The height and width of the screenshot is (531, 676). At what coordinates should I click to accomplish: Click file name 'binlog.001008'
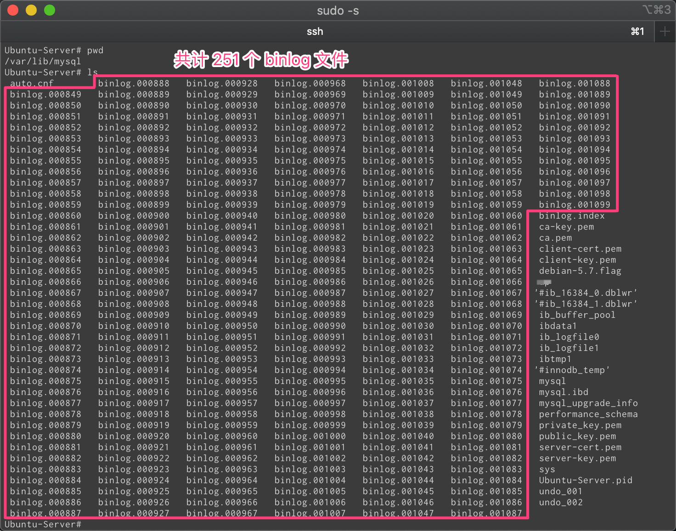click(x=398, y=84)
